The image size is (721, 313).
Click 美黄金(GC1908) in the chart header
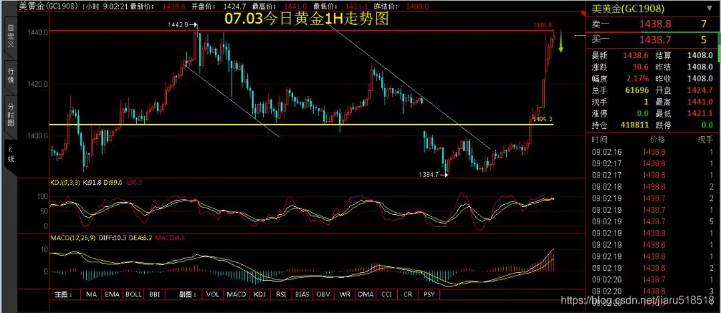[49, 7]
